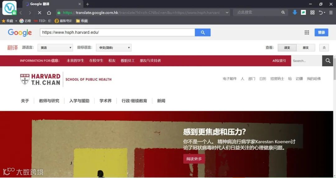Click the blue translate search button
The width and height of the screenshot is (336, 178).
click(203, 33)
